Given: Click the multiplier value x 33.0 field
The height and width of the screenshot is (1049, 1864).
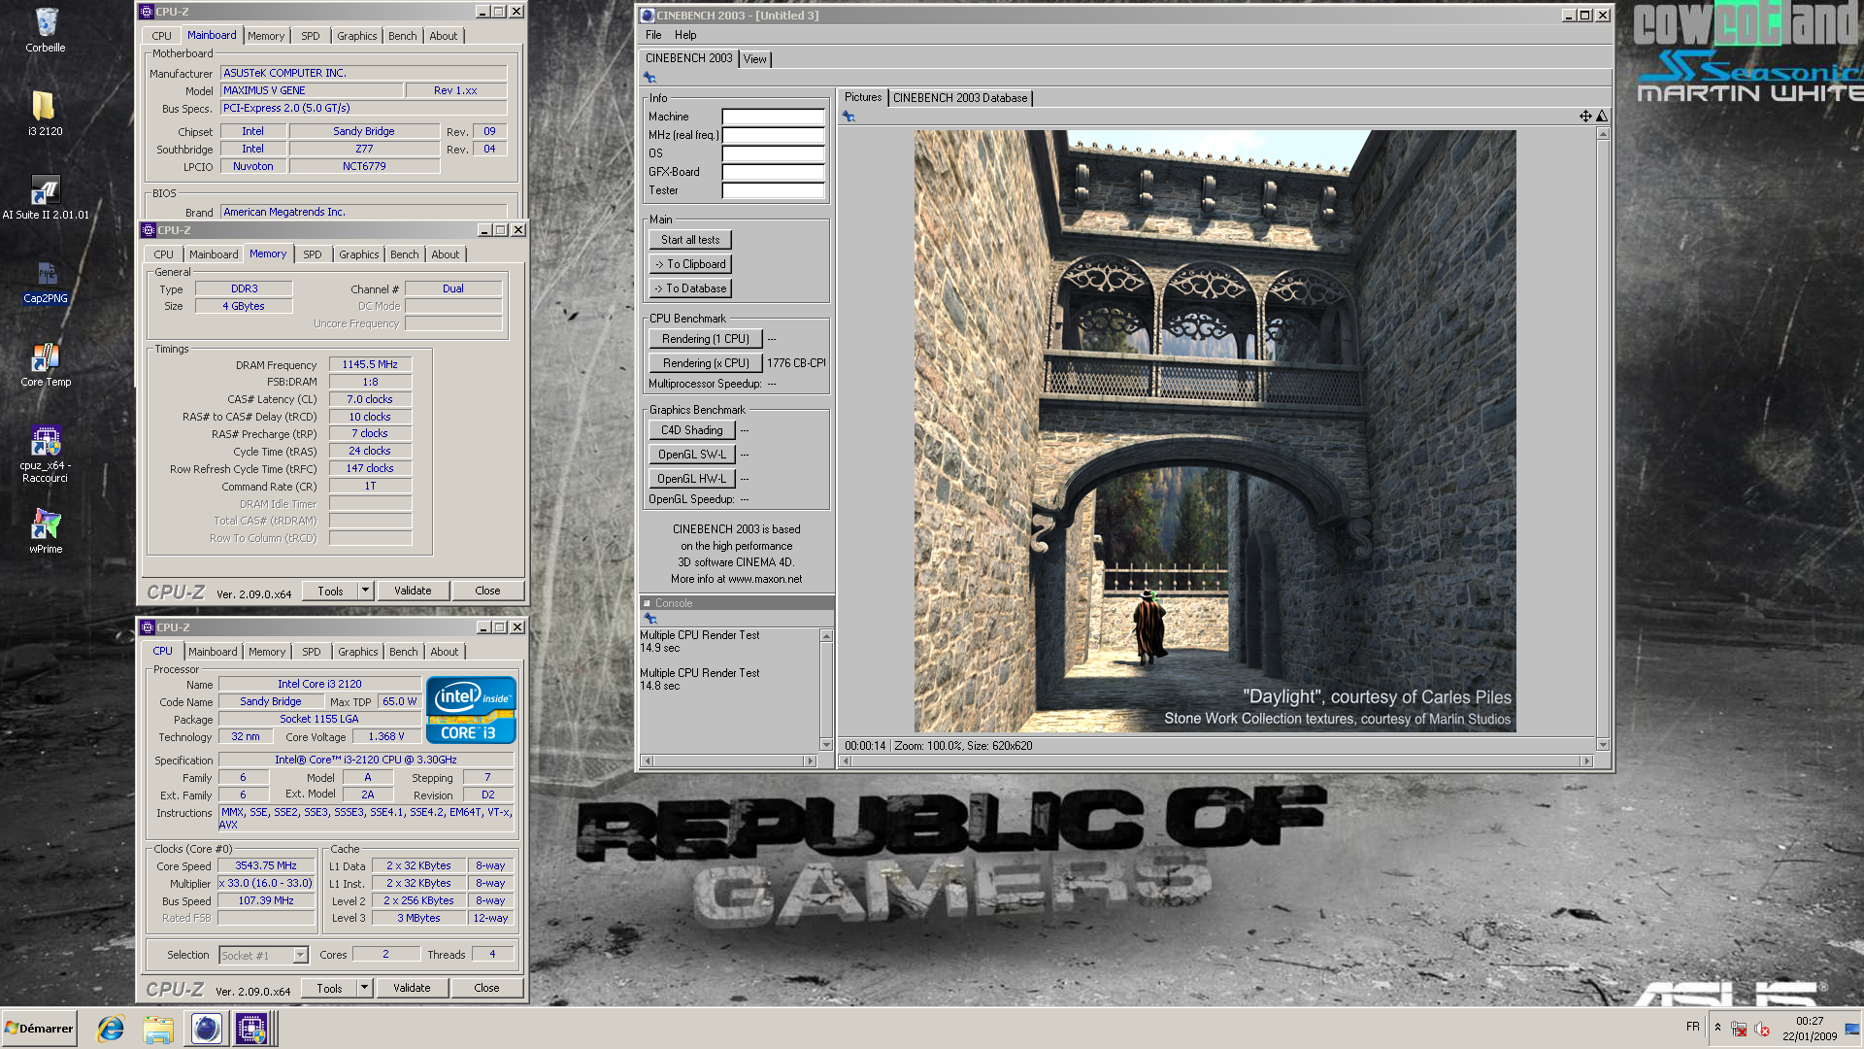Looking at the screenshot, I should 266,883.
